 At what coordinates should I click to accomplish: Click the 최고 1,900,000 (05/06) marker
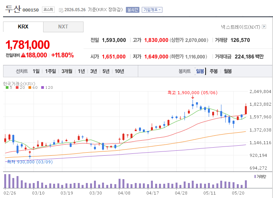pyautogui.click(x=193, y=93)
